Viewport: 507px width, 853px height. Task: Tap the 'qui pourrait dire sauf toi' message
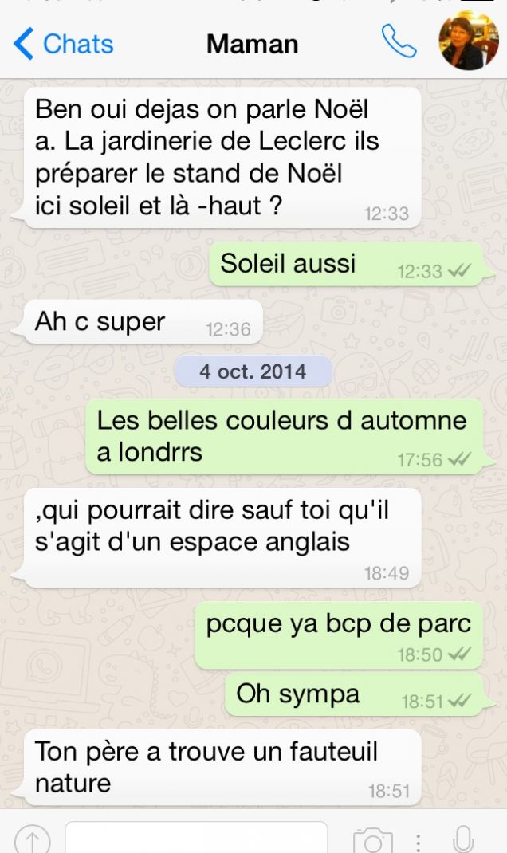tap(222, 537)
